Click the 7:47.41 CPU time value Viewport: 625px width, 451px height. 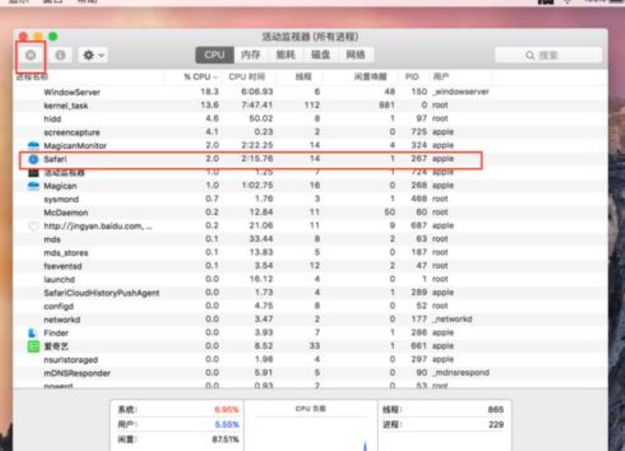click(x=257, y=106)
